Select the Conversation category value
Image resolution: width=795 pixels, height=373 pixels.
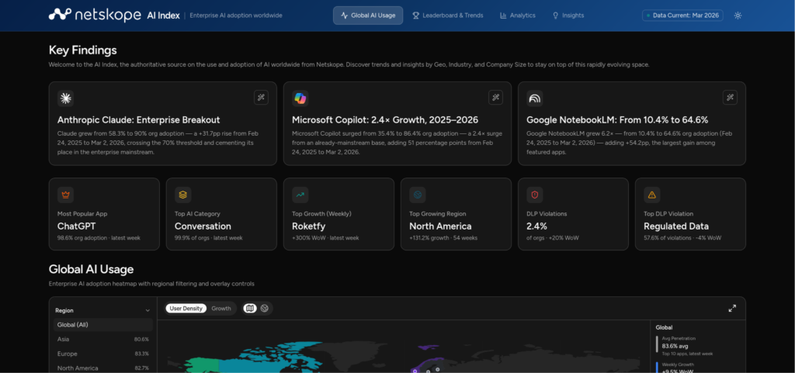point(203,226)
